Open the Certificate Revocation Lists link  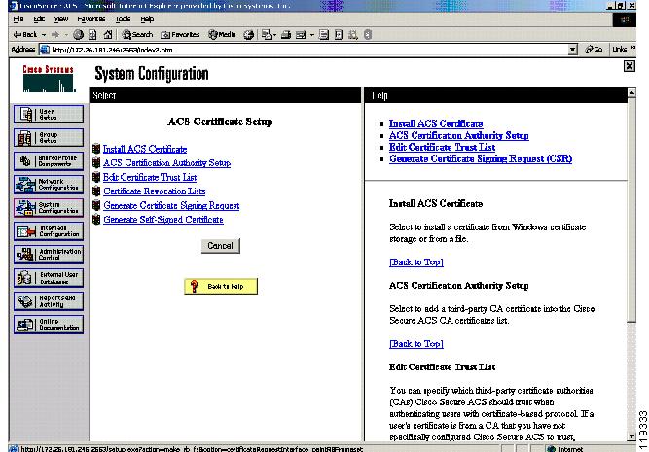coord(155,191)
